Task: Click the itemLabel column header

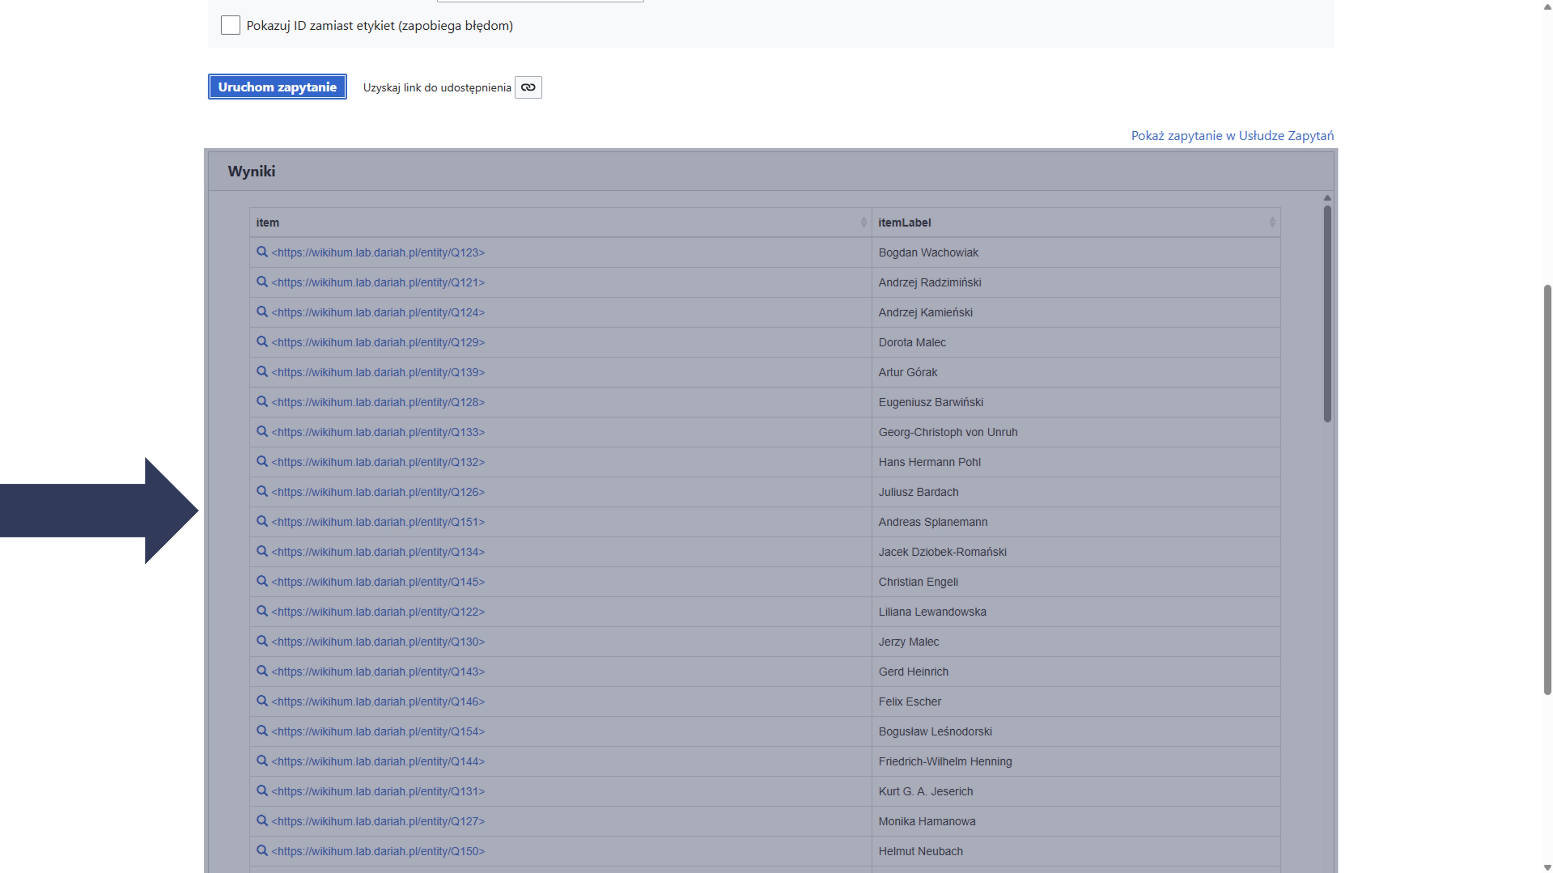Action: (x=904, y=222)
